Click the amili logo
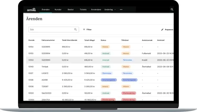Image resolution: width=197 pixels, height=112 pixels. 32,10
